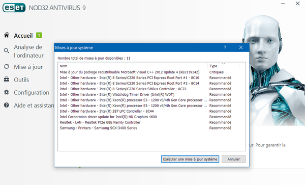
Task: Click the gear icon beside Configuration
Action: click(x=7, y=92)
